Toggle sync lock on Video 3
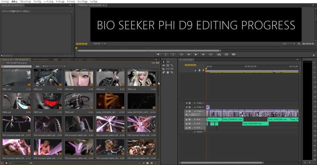Image resolution: width=317 pixels, height=165 pixels. [x=190, y=103]
